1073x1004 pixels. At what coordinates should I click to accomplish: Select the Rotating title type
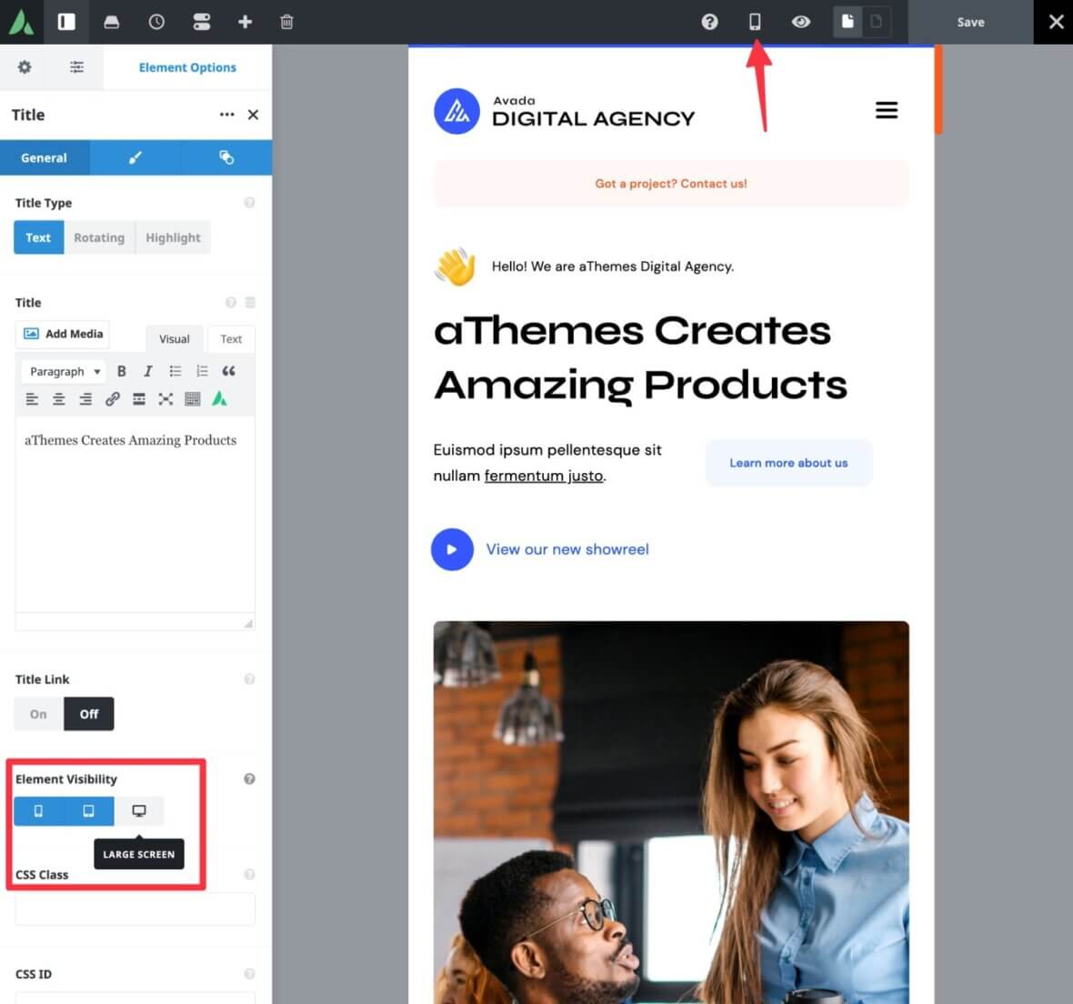click(99, 237)
